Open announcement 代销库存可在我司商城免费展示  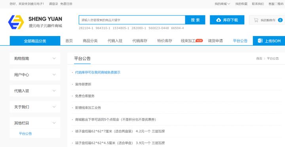pos(98,73)
